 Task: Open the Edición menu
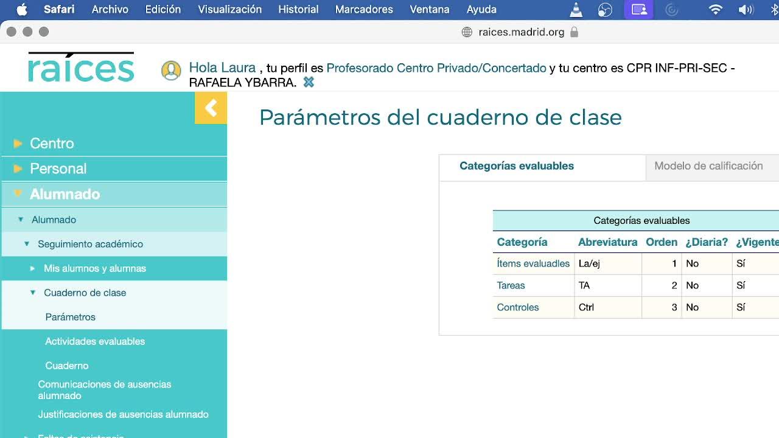163,9
